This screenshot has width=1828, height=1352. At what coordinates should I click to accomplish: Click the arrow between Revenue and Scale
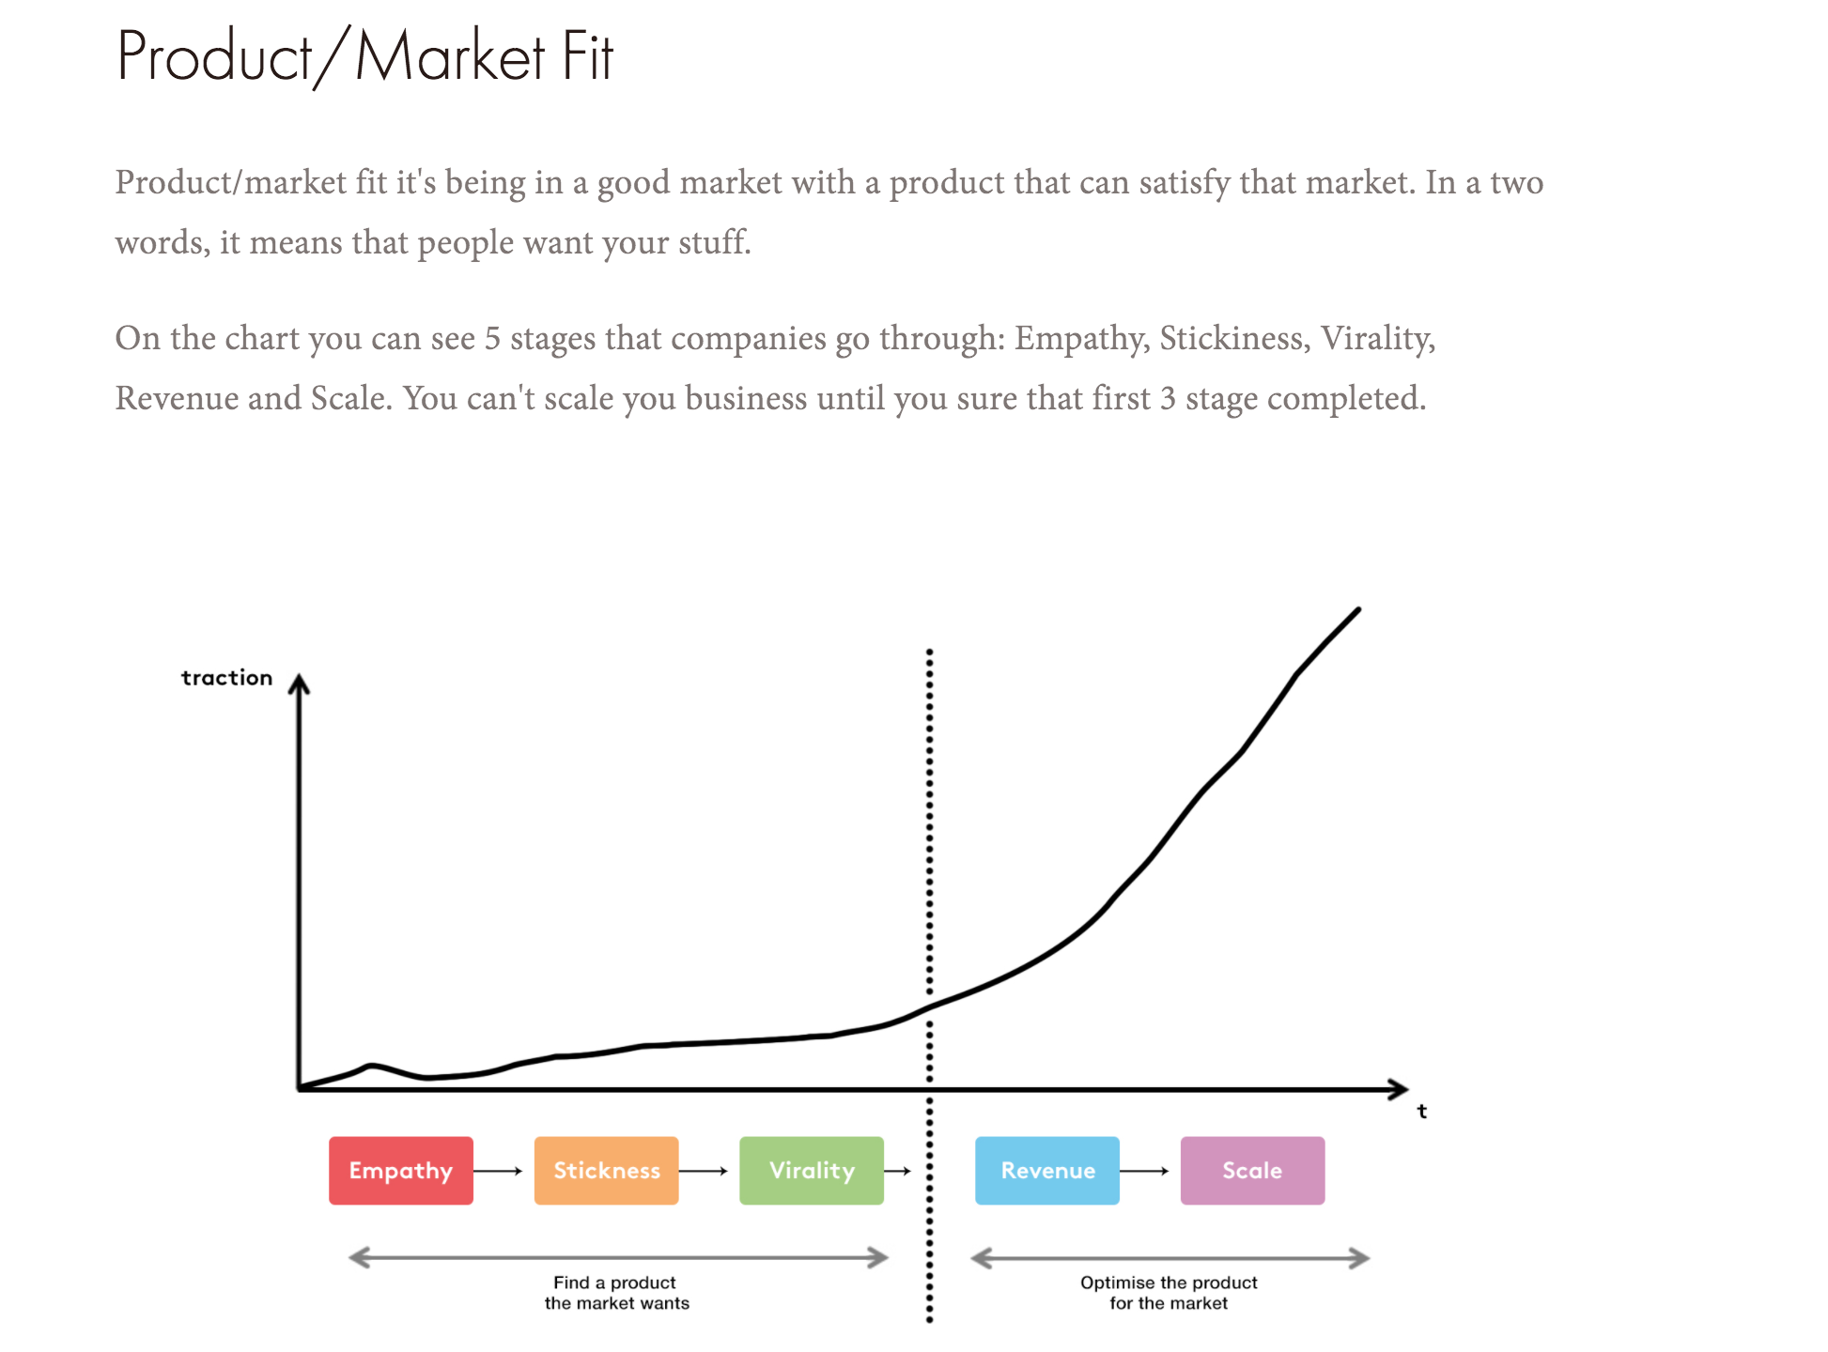coord(1145,1171)
